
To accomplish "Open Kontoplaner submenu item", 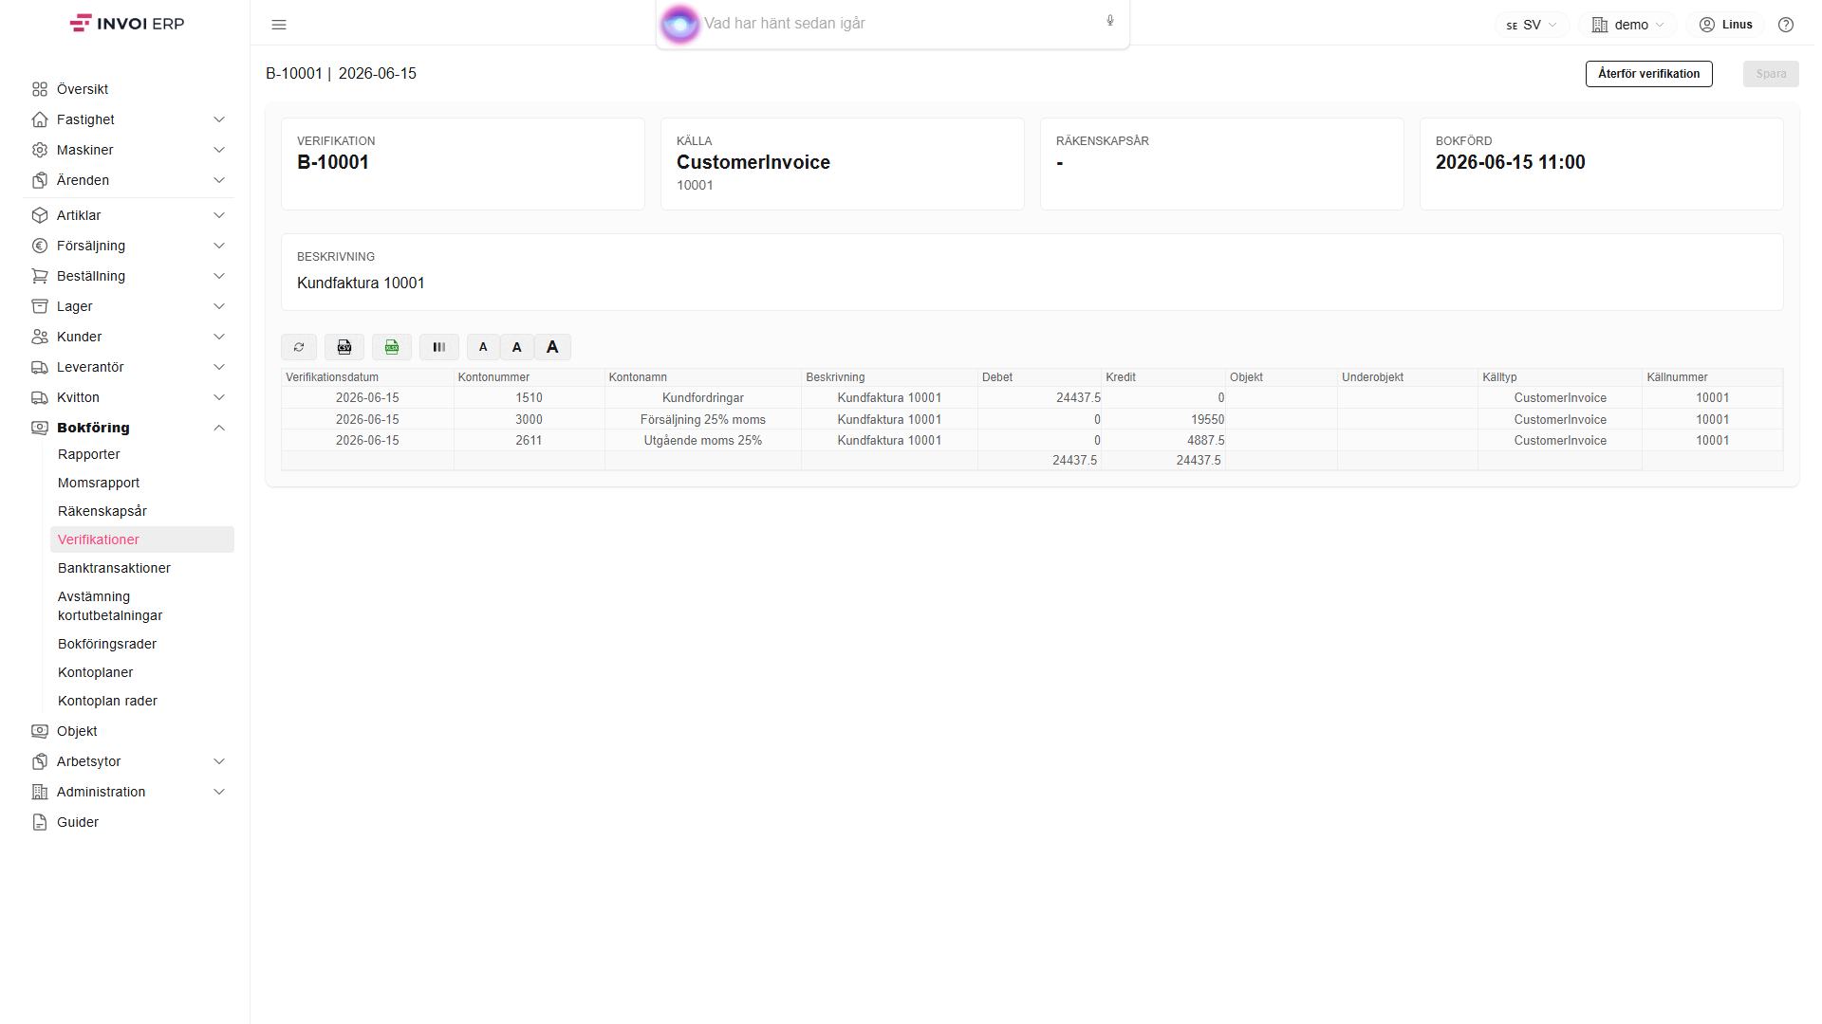I will coord(141,672).
